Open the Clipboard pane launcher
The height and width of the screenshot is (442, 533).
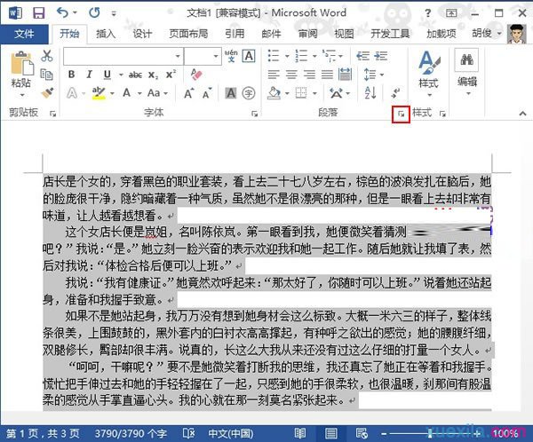coord(52,114)
